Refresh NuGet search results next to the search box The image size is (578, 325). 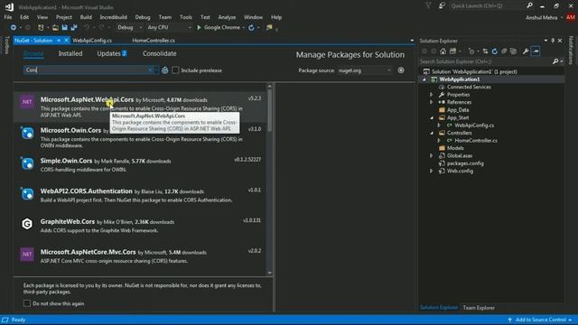pos(164,70)
